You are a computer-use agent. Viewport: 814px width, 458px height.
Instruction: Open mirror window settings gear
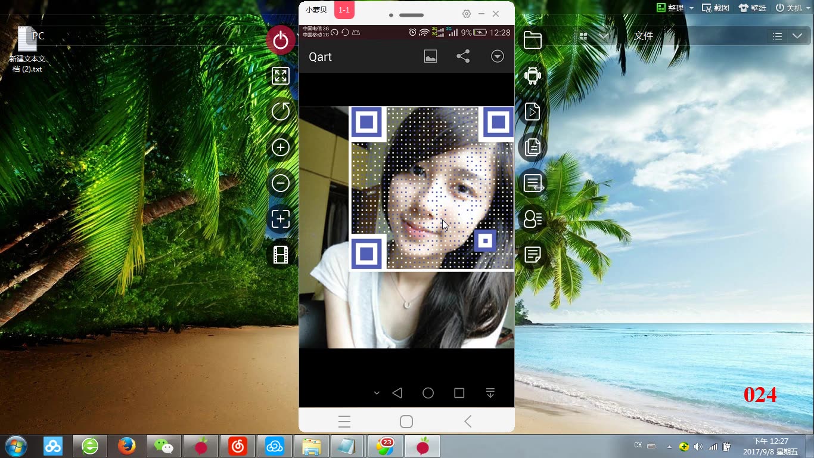pos(467,14)
